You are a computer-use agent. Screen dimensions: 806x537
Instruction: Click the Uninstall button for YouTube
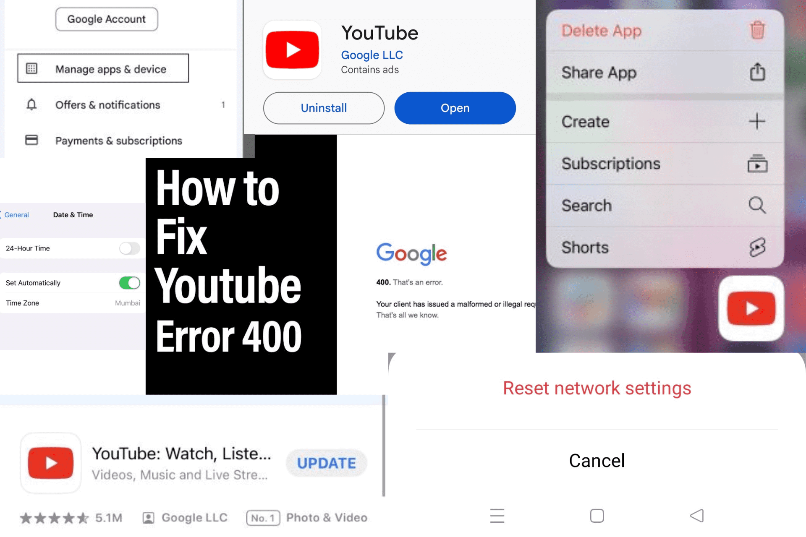(x=324, y=109)
